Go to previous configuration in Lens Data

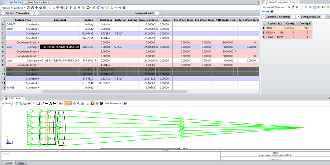(157, 13)
